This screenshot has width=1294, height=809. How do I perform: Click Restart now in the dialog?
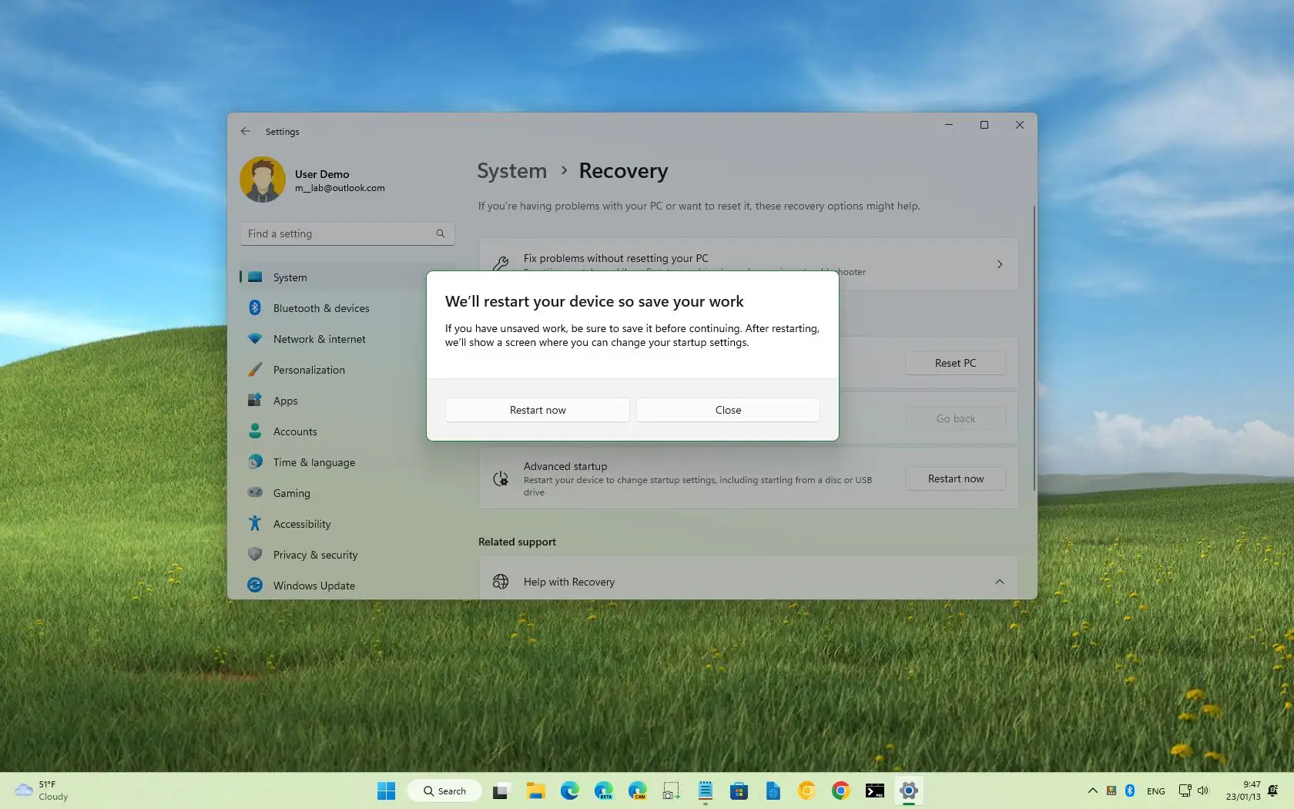[x=536, y=409]
